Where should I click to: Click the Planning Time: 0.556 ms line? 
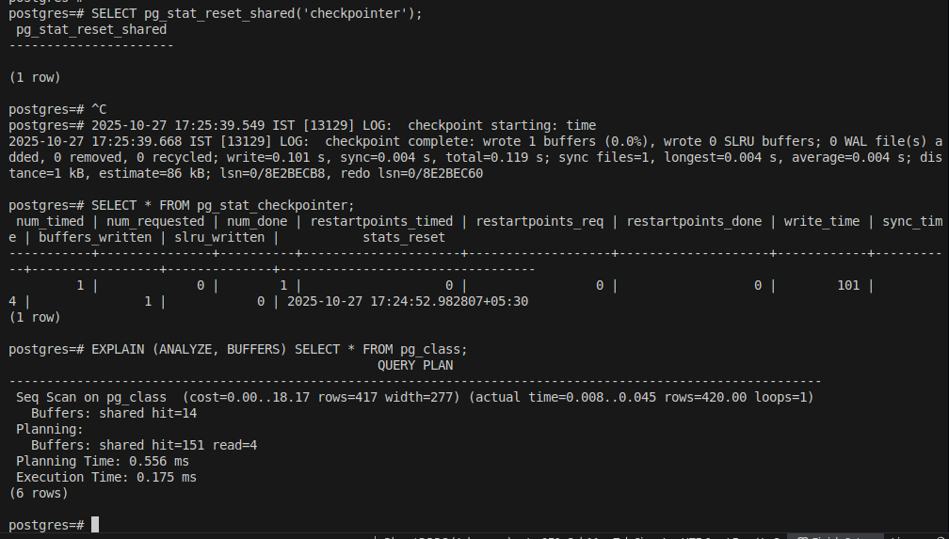coord(103,461)
